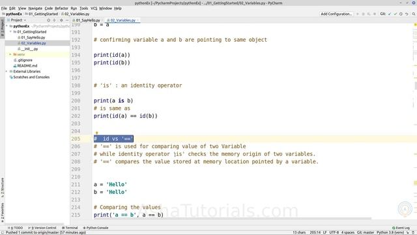Click tool window quick-access icon bottom-left

click(x=3, y=232)
